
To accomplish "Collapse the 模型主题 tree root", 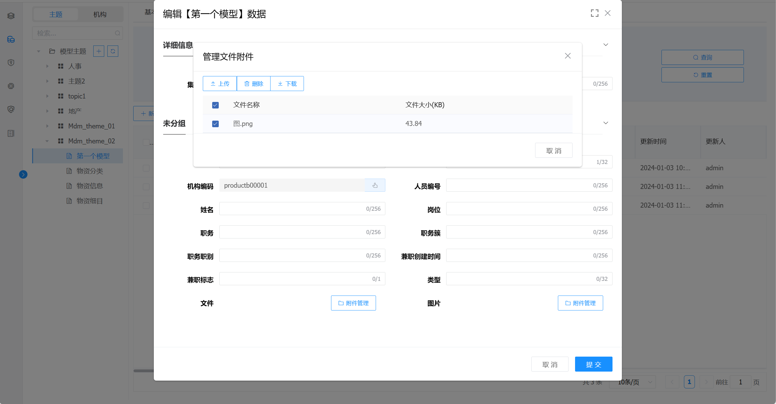I will coord(39,51).
